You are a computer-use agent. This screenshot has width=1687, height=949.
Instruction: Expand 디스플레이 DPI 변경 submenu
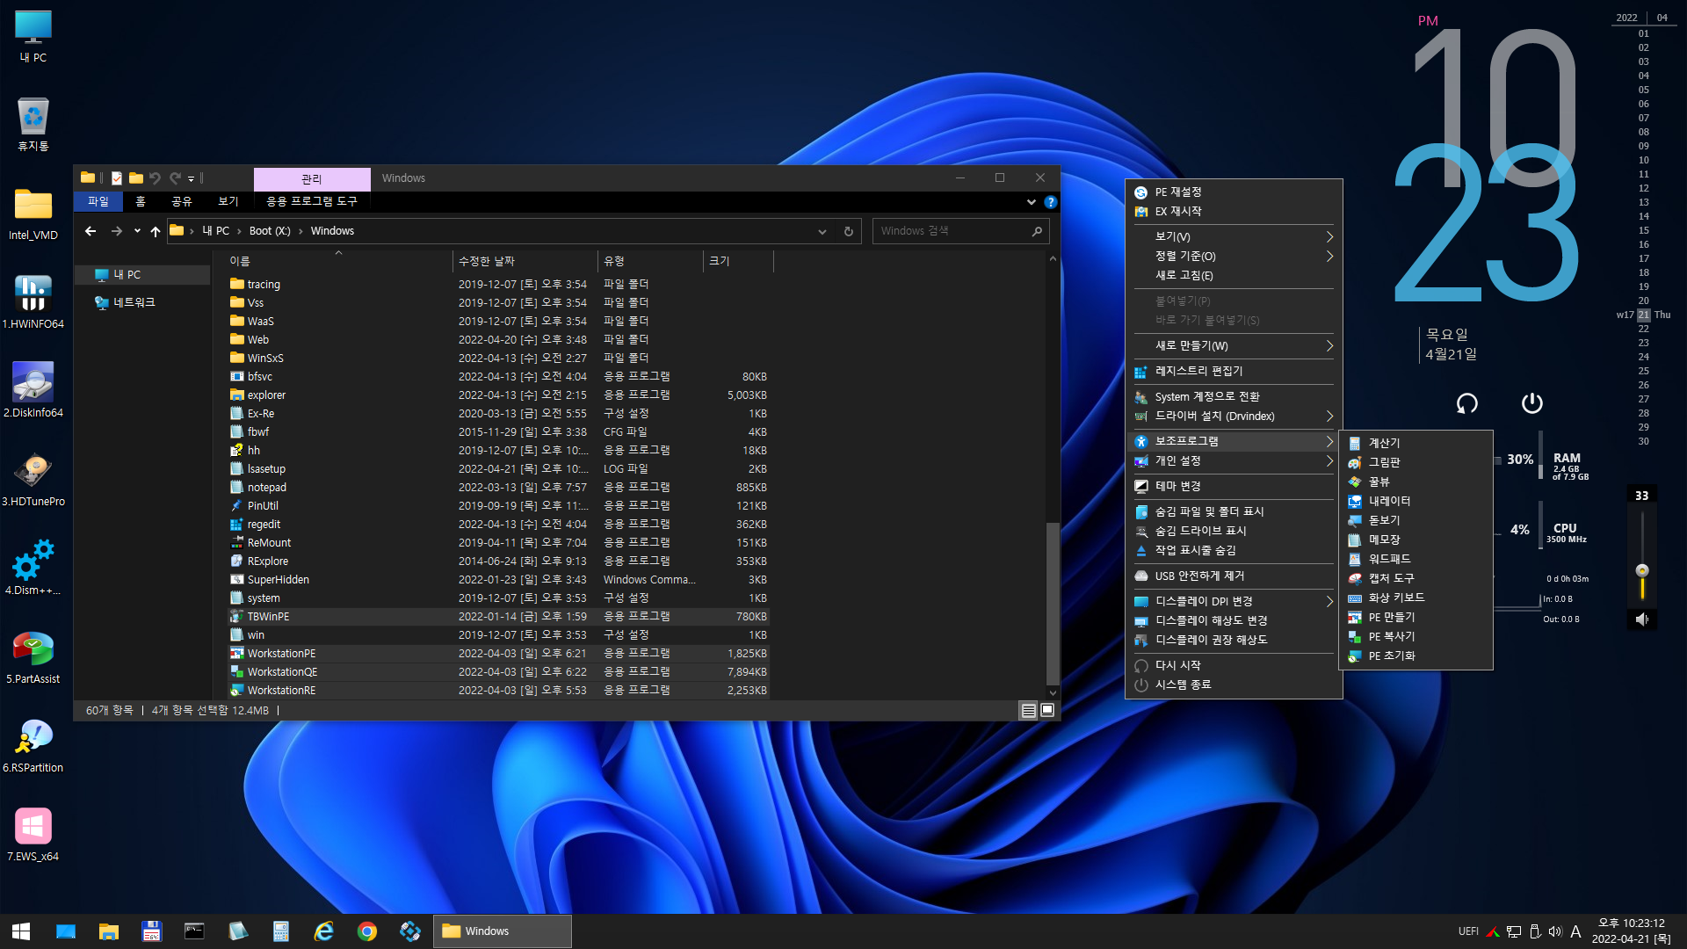[1234, 601]
